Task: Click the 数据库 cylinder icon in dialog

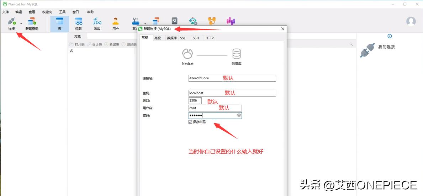Action: (237, 54)
